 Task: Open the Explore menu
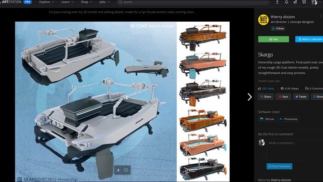tap(46, 2)
